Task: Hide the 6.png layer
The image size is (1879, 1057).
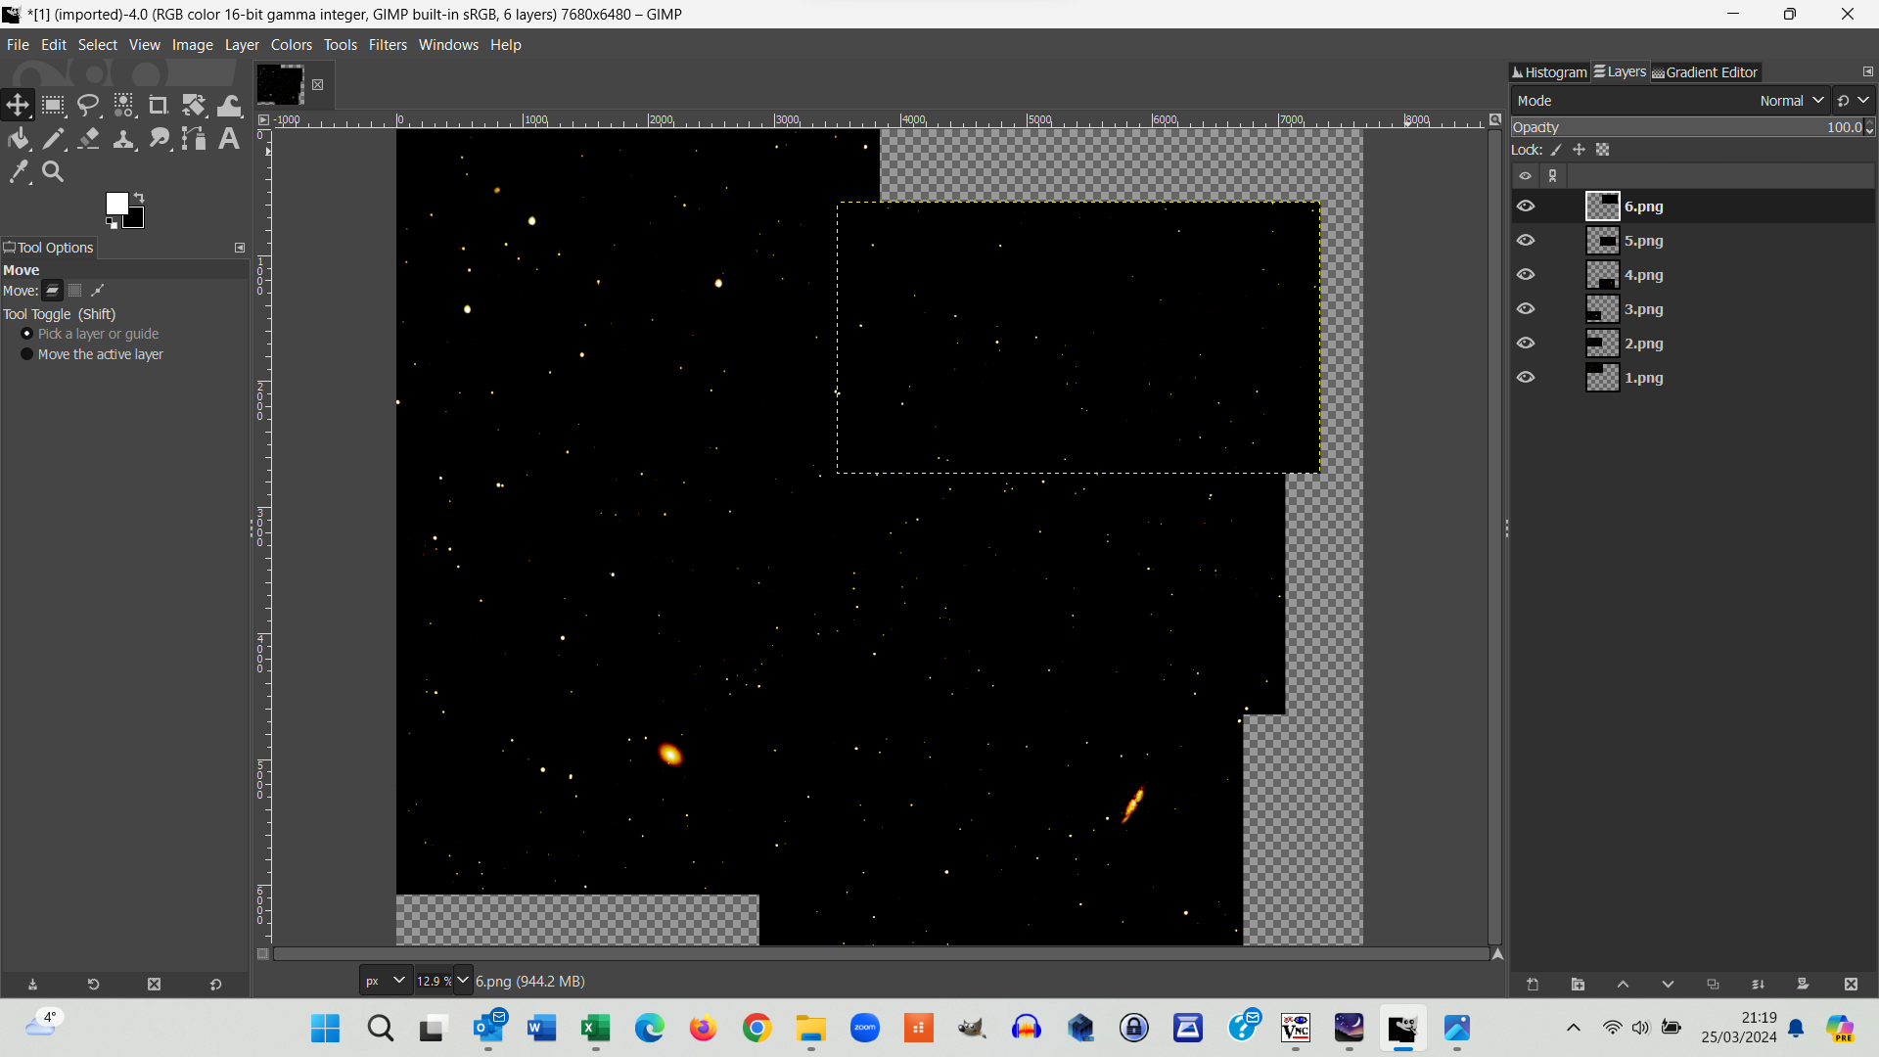Action: pos(1526,207)
